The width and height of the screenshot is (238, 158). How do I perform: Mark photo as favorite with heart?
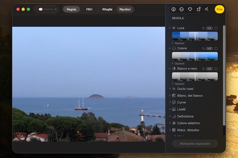coord(190,9)
